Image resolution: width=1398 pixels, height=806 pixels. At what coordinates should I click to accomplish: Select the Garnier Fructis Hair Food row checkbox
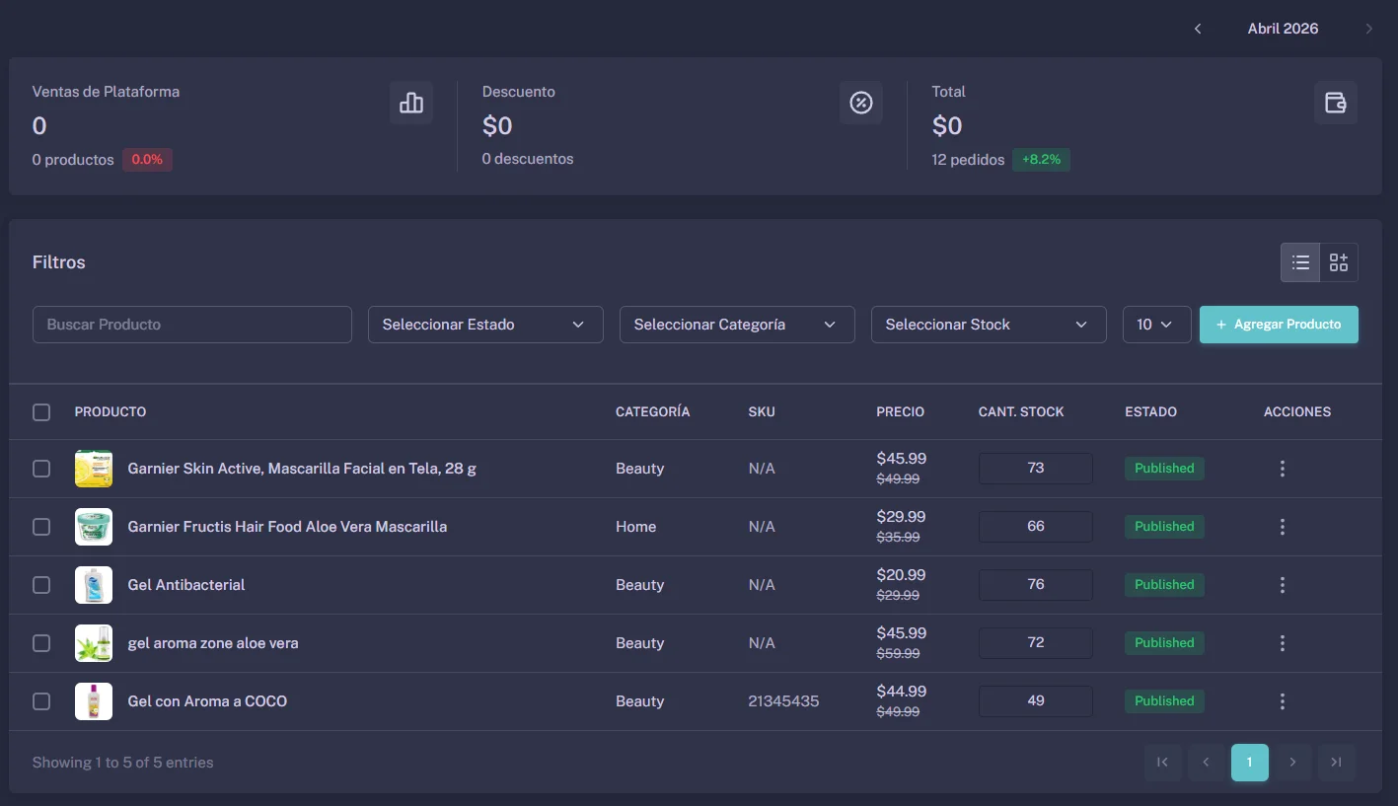coord(41,527)
